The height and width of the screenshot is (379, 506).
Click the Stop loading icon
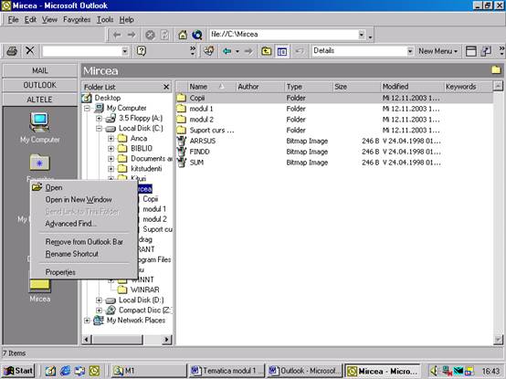(150, 35)
